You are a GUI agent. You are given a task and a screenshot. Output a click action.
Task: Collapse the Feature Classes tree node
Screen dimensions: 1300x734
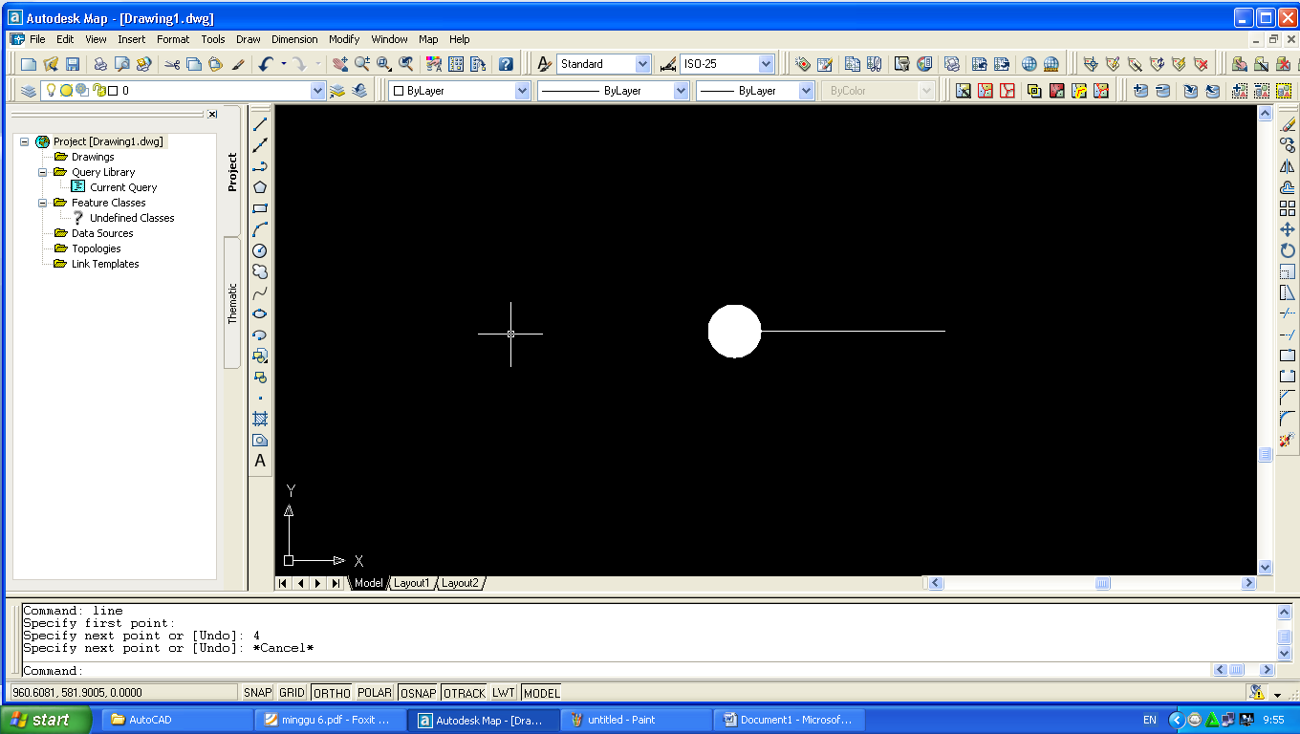point(43,203)
